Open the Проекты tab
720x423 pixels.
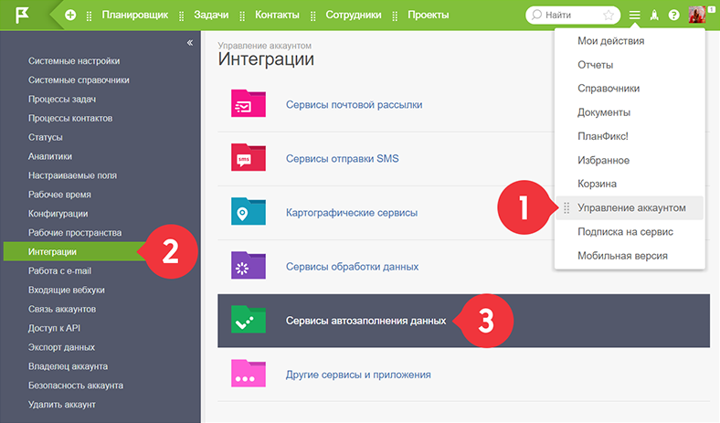(429, 16)
